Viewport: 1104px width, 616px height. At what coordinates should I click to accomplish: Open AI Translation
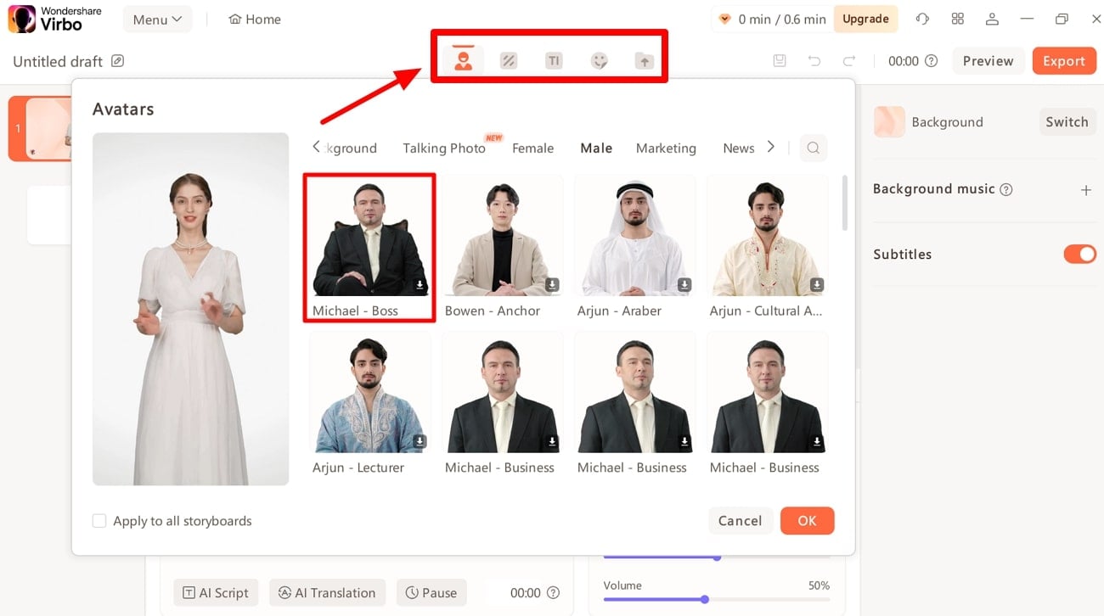(x=327, y=593)
